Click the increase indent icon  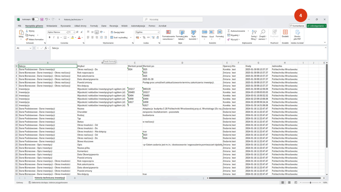click(106, 37)
